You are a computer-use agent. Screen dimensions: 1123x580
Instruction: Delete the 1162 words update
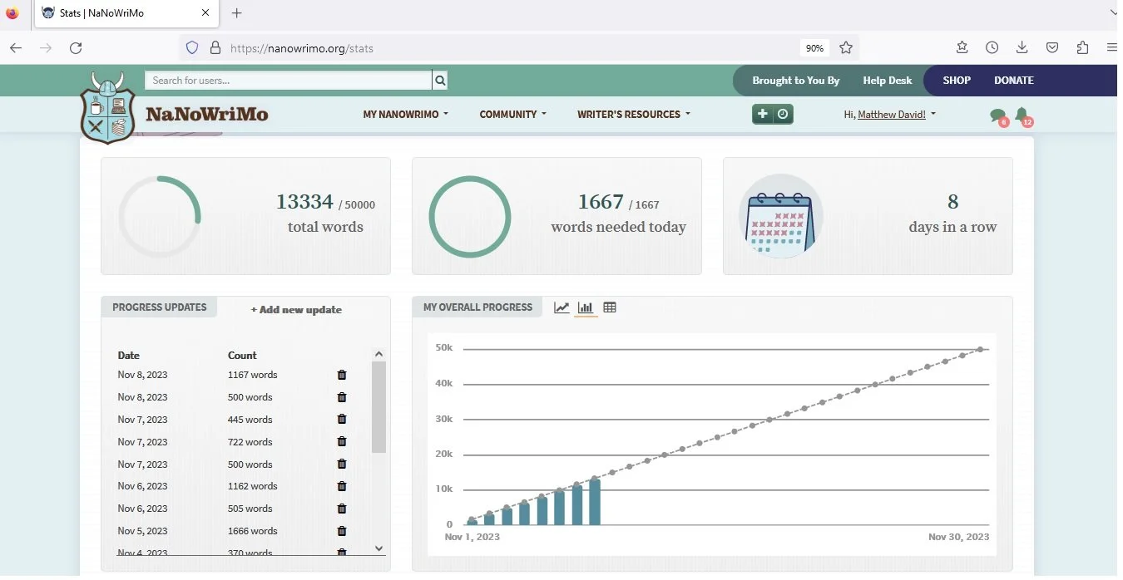pos(342,486)
